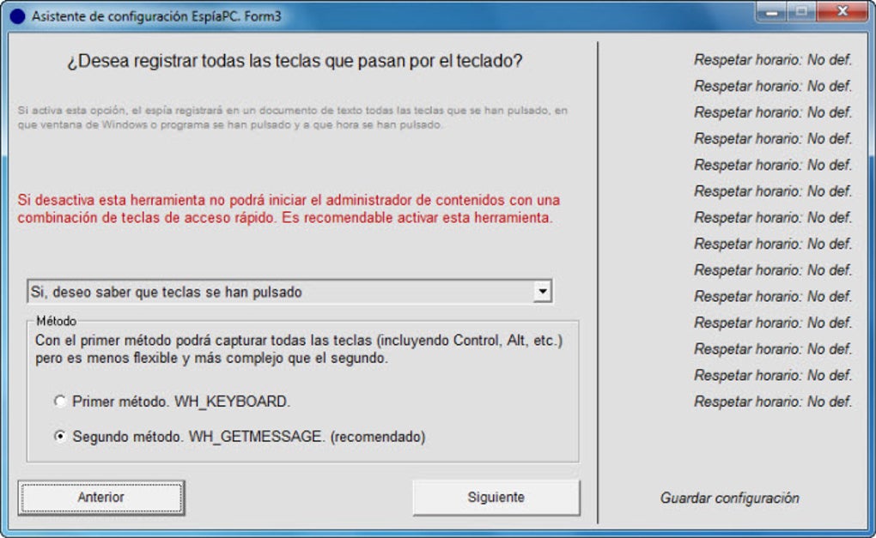This screenshot has width=876, height=538.
Task: Close the Asistente de configuración window
Action: pyautogui.click(x=842, y=12)
